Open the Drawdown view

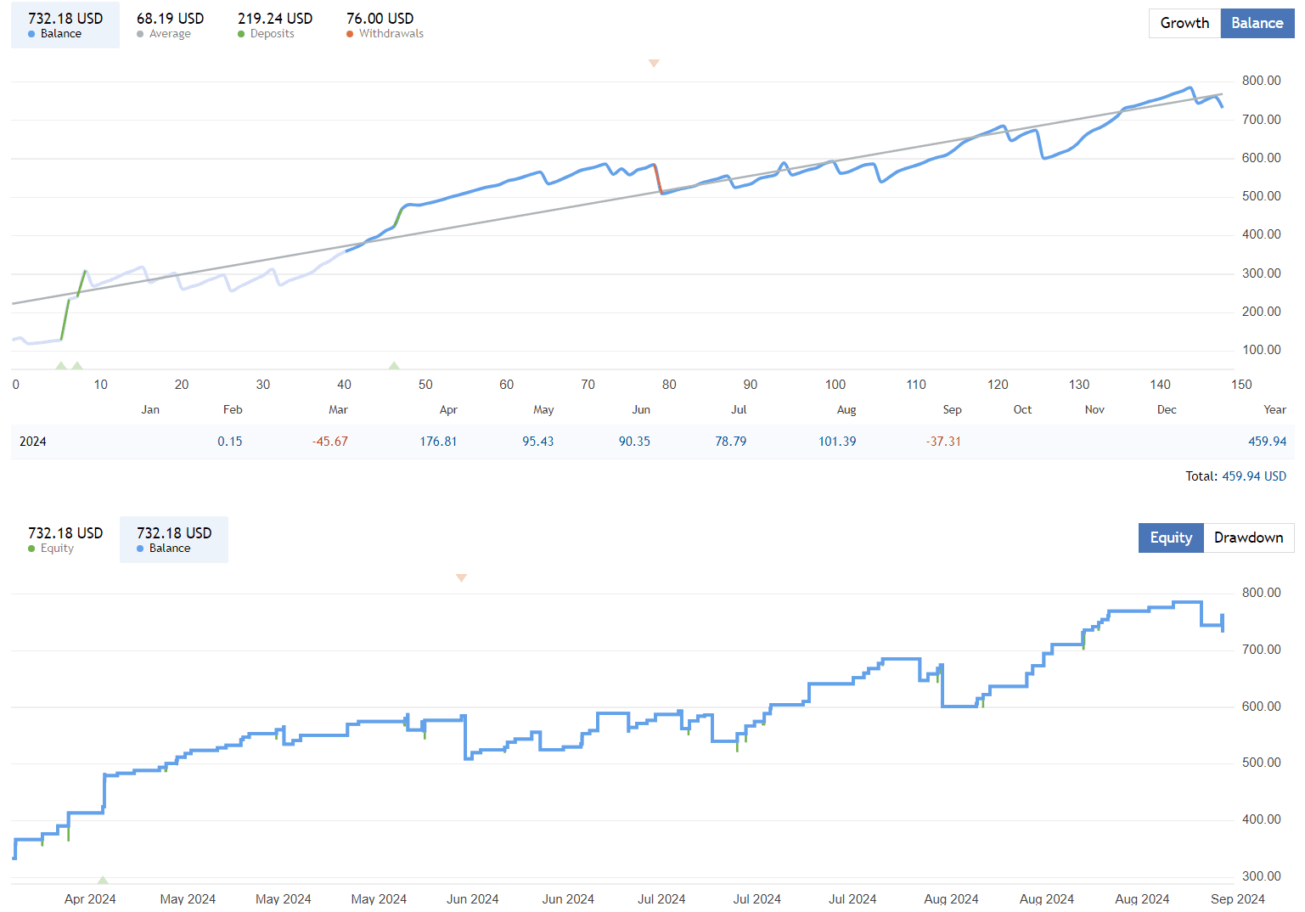click(x=1248, y=538)
